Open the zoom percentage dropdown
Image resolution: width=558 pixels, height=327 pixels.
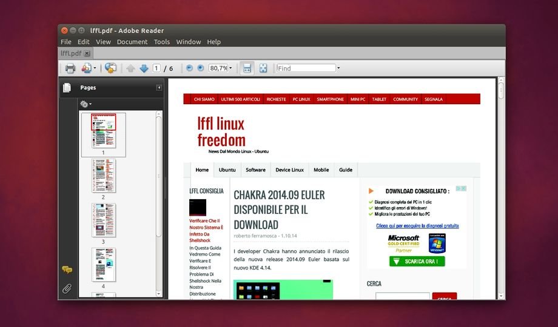point(230,68)
